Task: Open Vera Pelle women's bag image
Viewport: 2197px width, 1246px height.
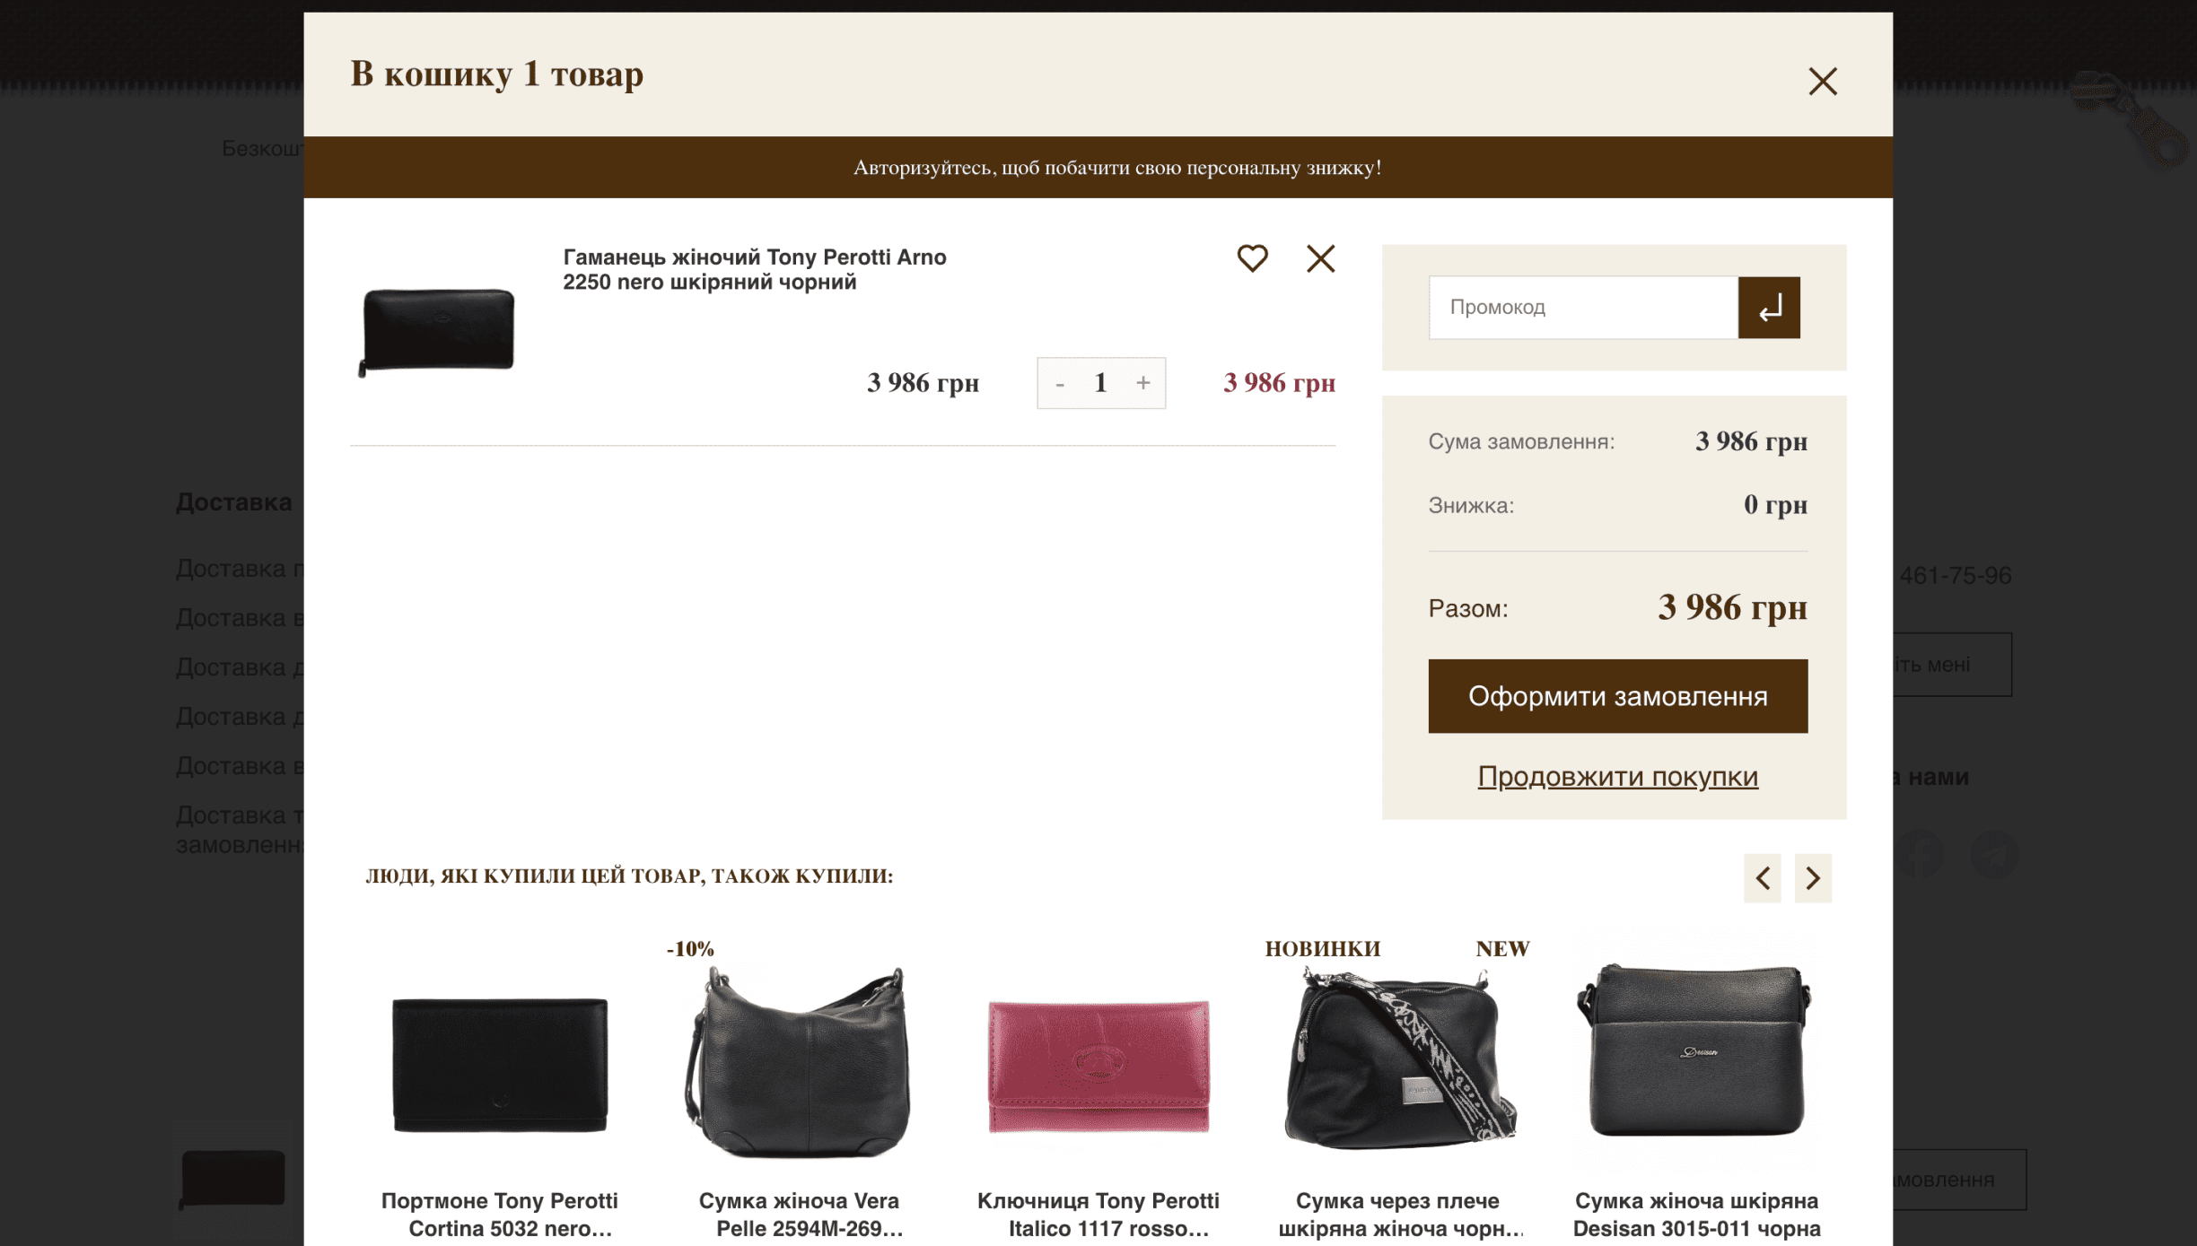Action: tap(799, 1064)
